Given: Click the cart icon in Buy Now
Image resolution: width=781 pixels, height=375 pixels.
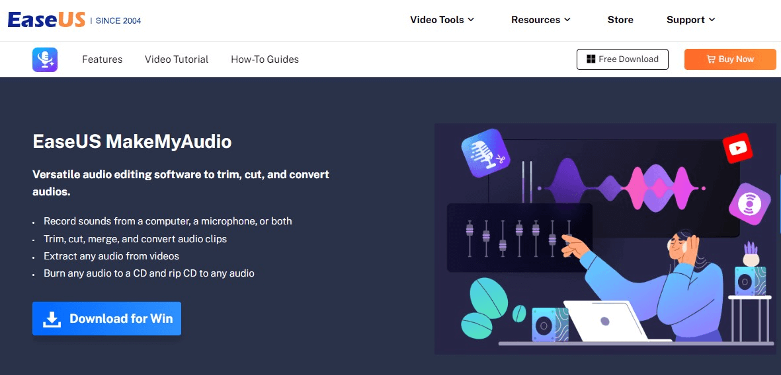Looking at the screenshot, I should coord(711,59).
